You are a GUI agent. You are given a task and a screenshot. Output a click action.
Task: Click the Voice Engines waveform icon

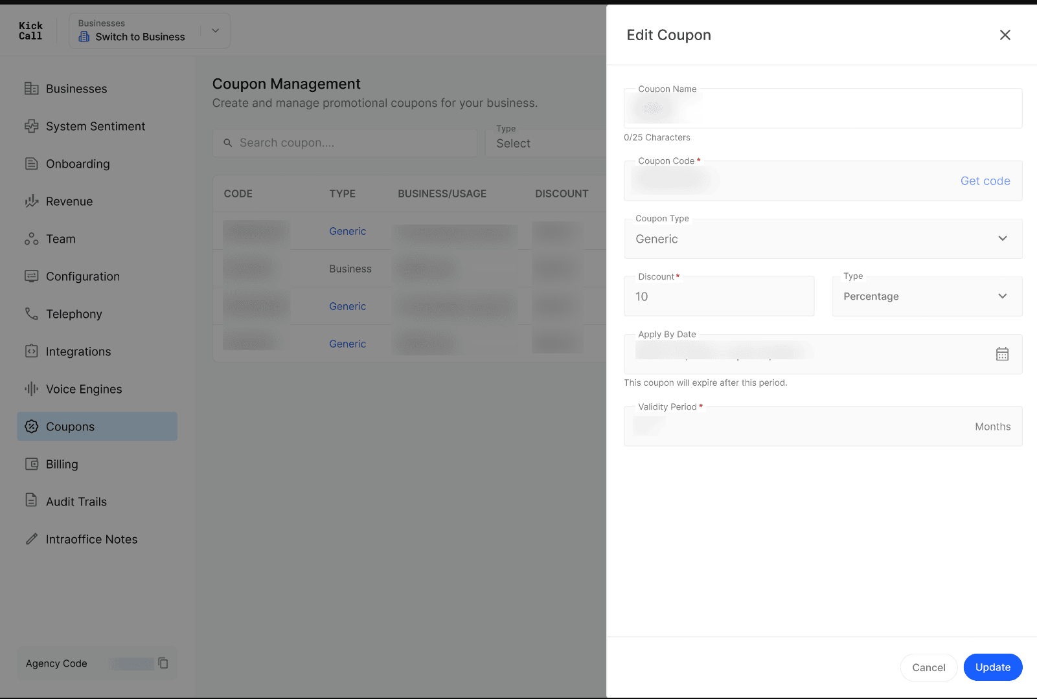[x=31, y=389]
